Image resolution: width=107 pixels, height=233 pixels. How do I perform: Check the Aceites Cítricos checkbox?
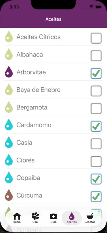[x=96, y=38]
